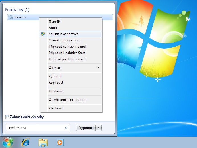Image resolution: width=197 pixels, height=148 pixels.
Task: Expand the Odeslat submenu arrow
Action: 98,68
